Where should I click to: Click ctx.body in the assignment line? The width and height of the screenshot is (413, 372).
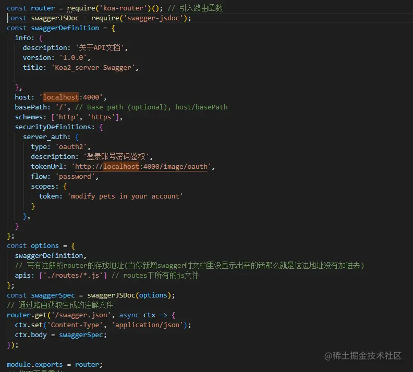31,335
